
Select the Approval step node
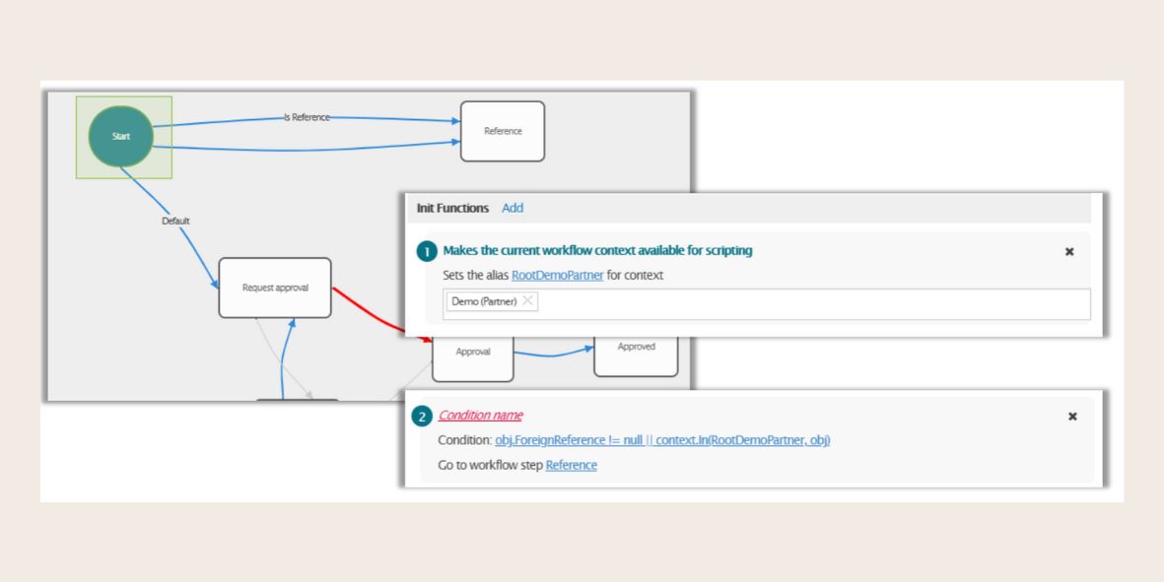[473, 358]
